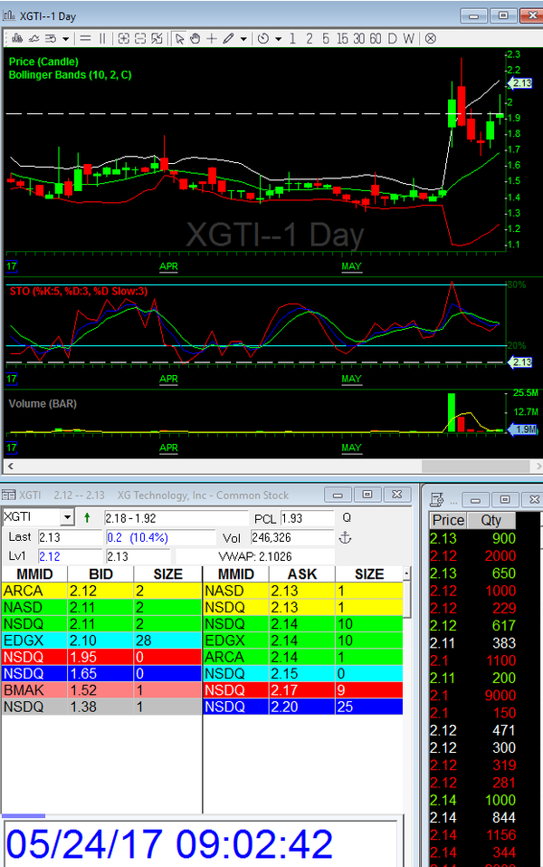Click the Qty column header in time and sales
This screenshot has height=867, width=543.
(491, 520)
